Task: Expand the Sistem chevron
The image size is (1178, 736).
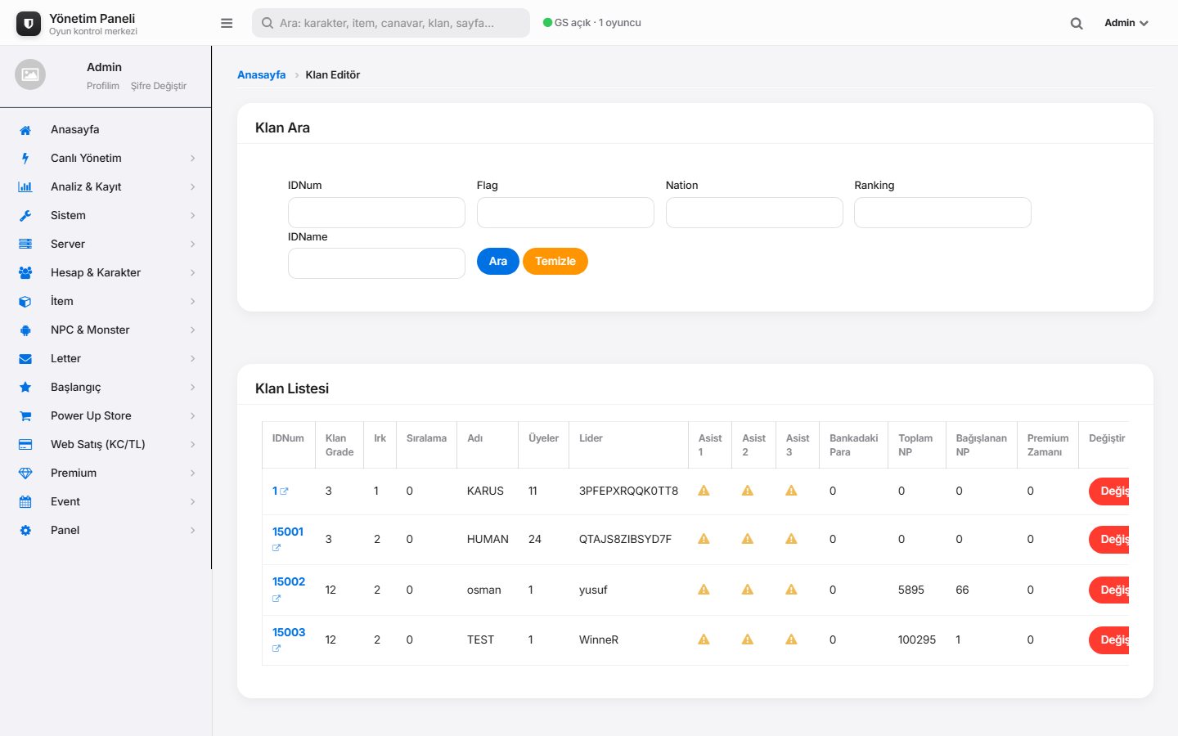Action: point(193,216)
